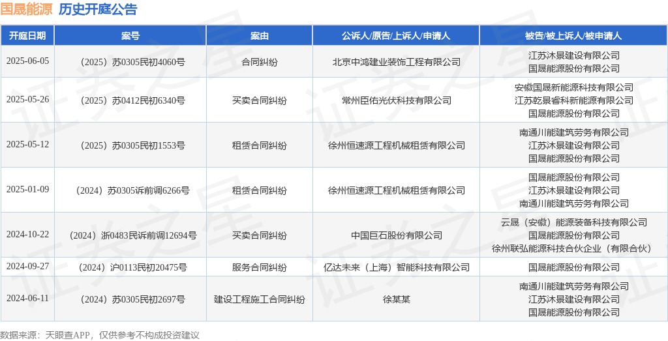Screen dimensions: 668x341
Task: Click 国晟能源股份有限公司 in the 2025-05-12 row
Action: [574, 158]
